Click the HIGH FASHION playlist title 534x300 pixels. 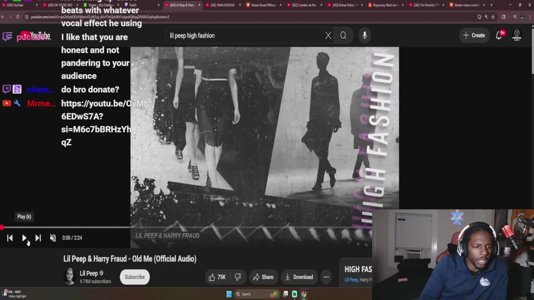click(x=358, y=270)
